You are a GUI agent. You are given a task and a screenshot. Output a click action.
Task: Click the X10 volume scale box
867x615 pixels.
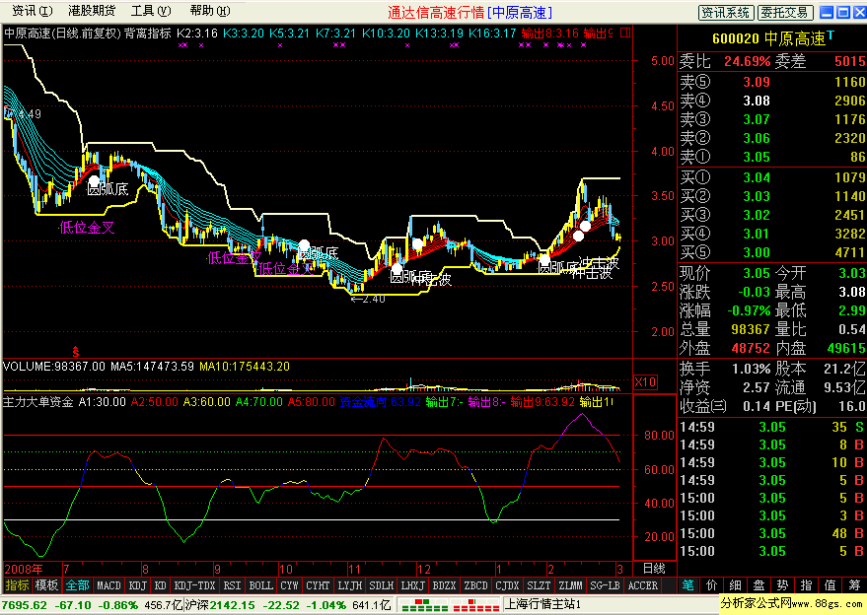click(645, 381)
